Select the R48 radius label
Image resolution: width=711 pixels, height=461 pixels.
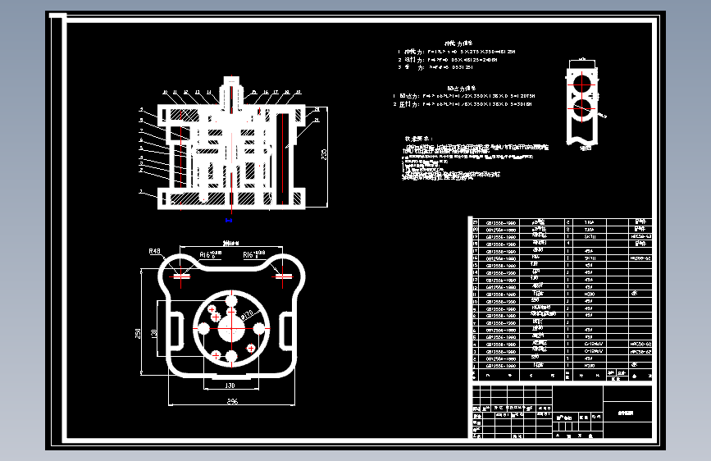[x=154, y=251]
